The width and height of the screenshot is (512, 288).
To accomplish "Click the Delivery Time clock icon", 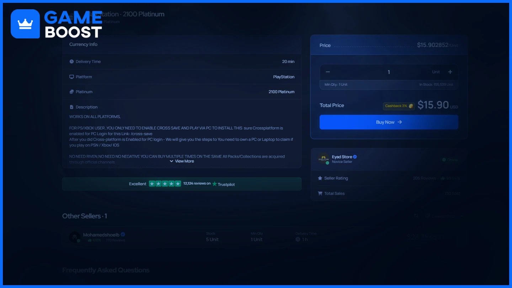I will pyautogui.click(x=71, y=62).
